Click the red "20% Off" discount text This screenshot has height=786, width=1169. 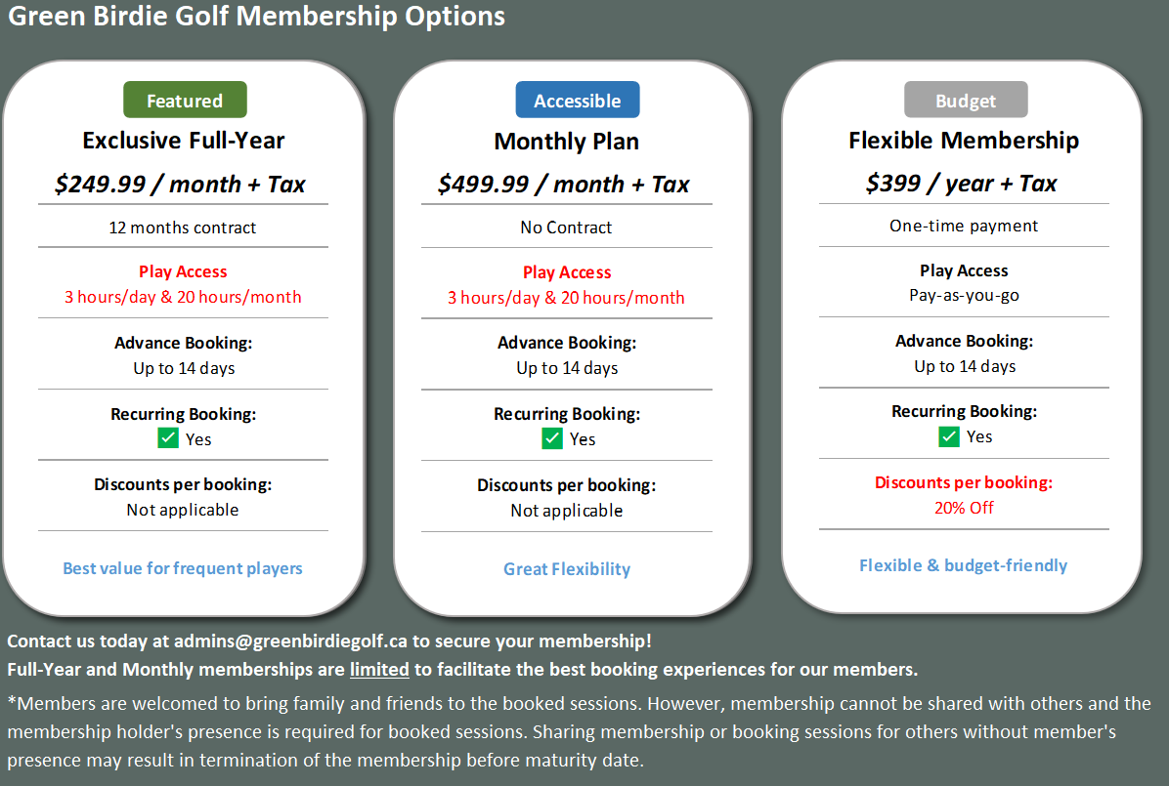[964, 508]
